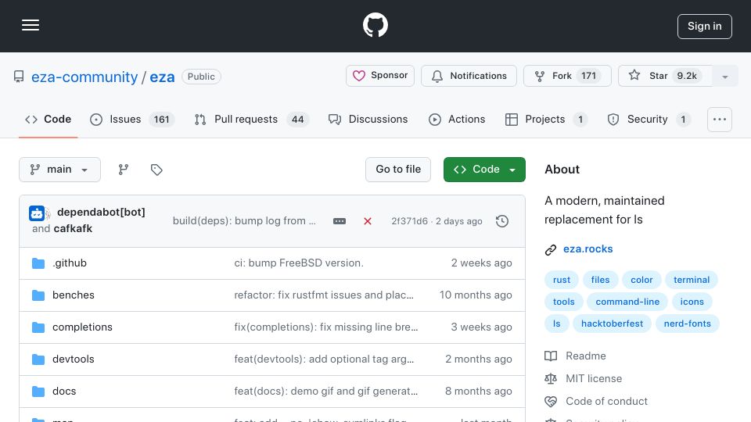Click the Go to file button
Viewport: 751px width, 422px height.
[398, 170]
